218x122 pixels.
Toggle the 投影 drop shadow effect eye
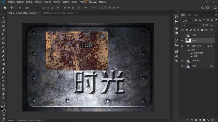[192, 56]
